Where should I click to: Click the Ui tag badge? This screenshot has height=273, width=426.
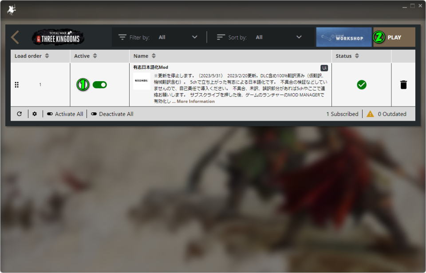pyautogui.click(x=324, y=68)
